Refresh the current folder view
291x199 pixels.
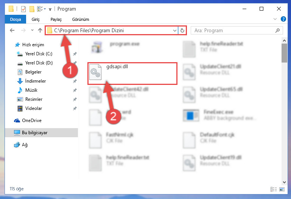182,30
